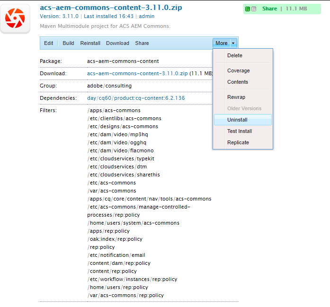Click the filter /etc/dam/video/ogghq

(x=117, y=142)
